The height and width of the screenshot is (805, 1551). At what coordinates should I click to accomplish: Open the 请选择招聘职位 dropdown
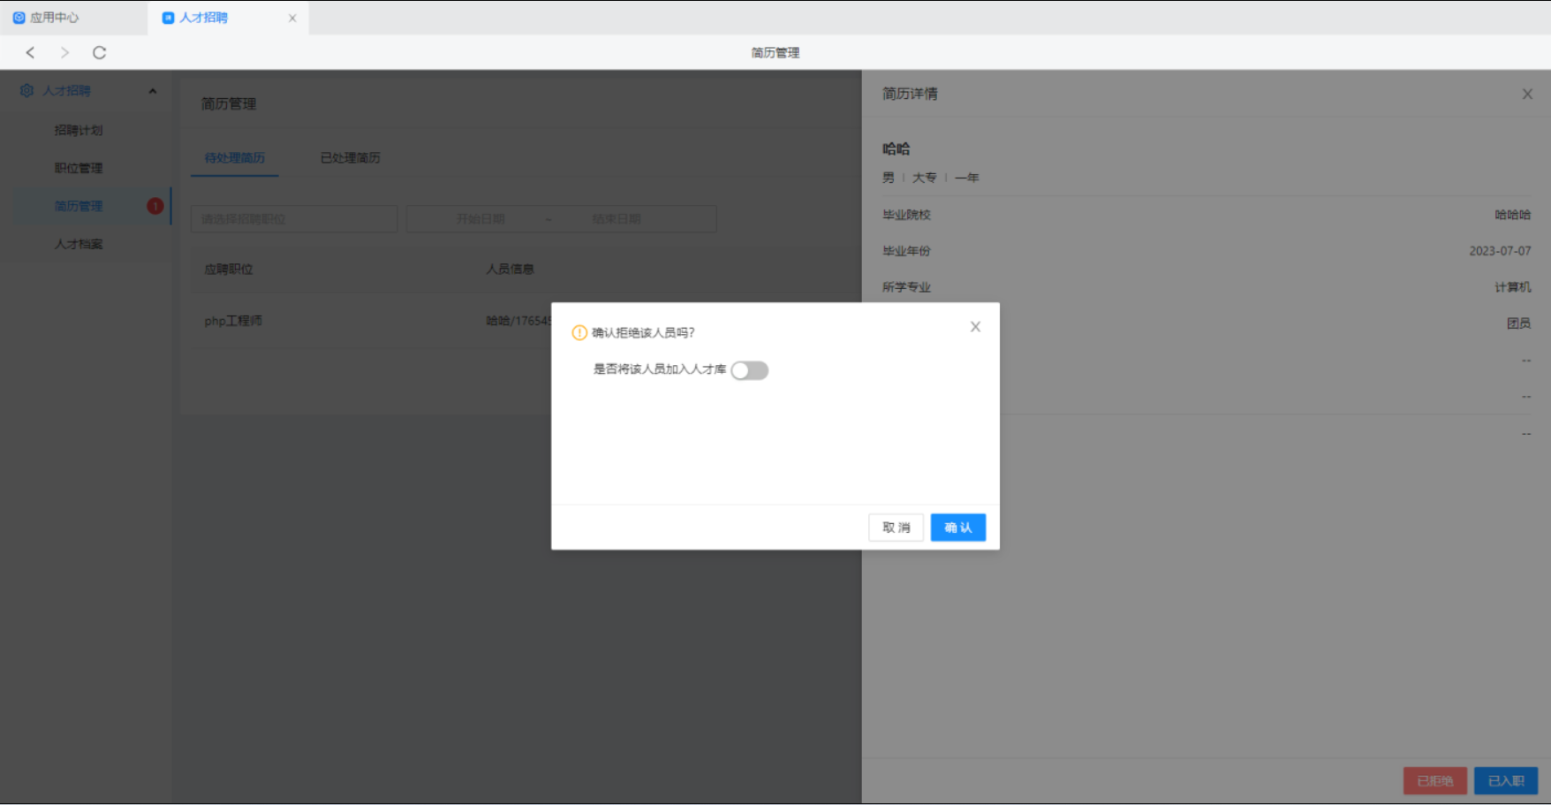(294, 219)
